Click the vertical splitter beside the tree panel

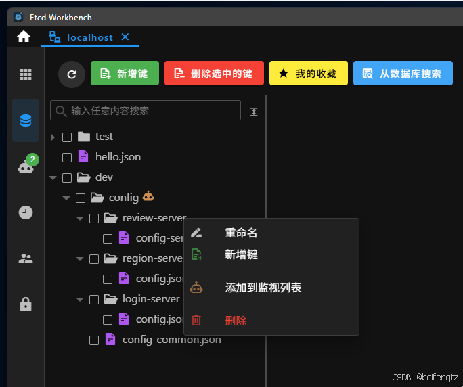[266, 156]
